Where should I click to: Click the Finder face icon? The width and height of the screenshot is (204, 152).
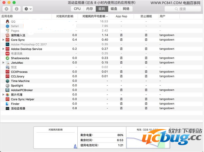pyautogui.click(x=7, y=104)
